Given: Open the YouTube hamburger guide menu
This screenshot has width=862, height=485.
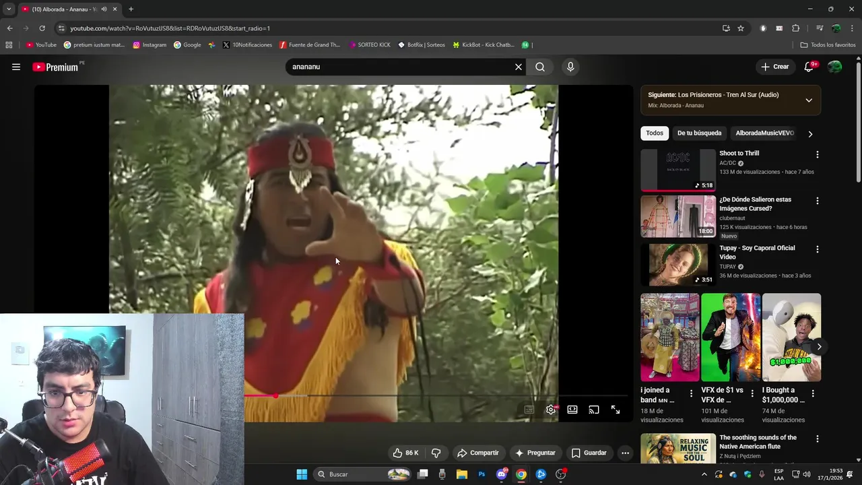Looking at the screenshot, I should pos(16,67).
